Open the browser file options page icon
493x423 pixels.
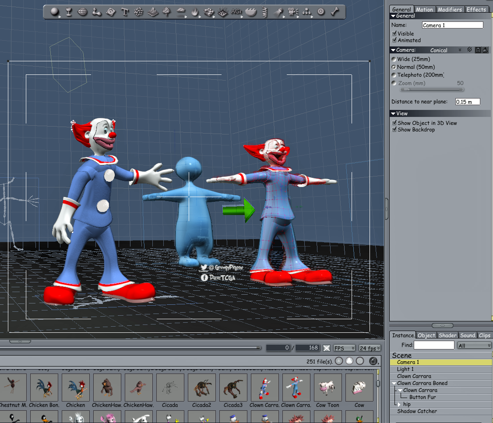point(373,361)
